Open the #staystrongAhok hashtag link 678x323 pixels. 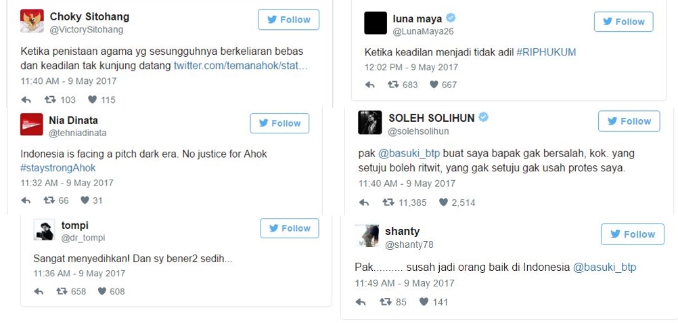click(x=58, y=168)
